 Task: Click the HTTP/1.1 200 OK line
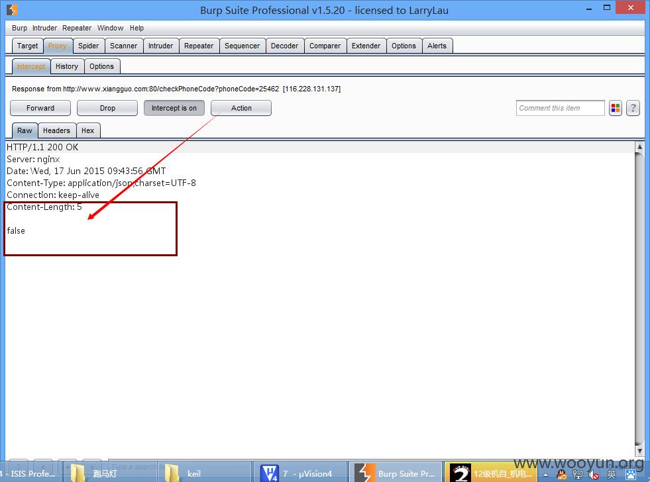[42, 147]
